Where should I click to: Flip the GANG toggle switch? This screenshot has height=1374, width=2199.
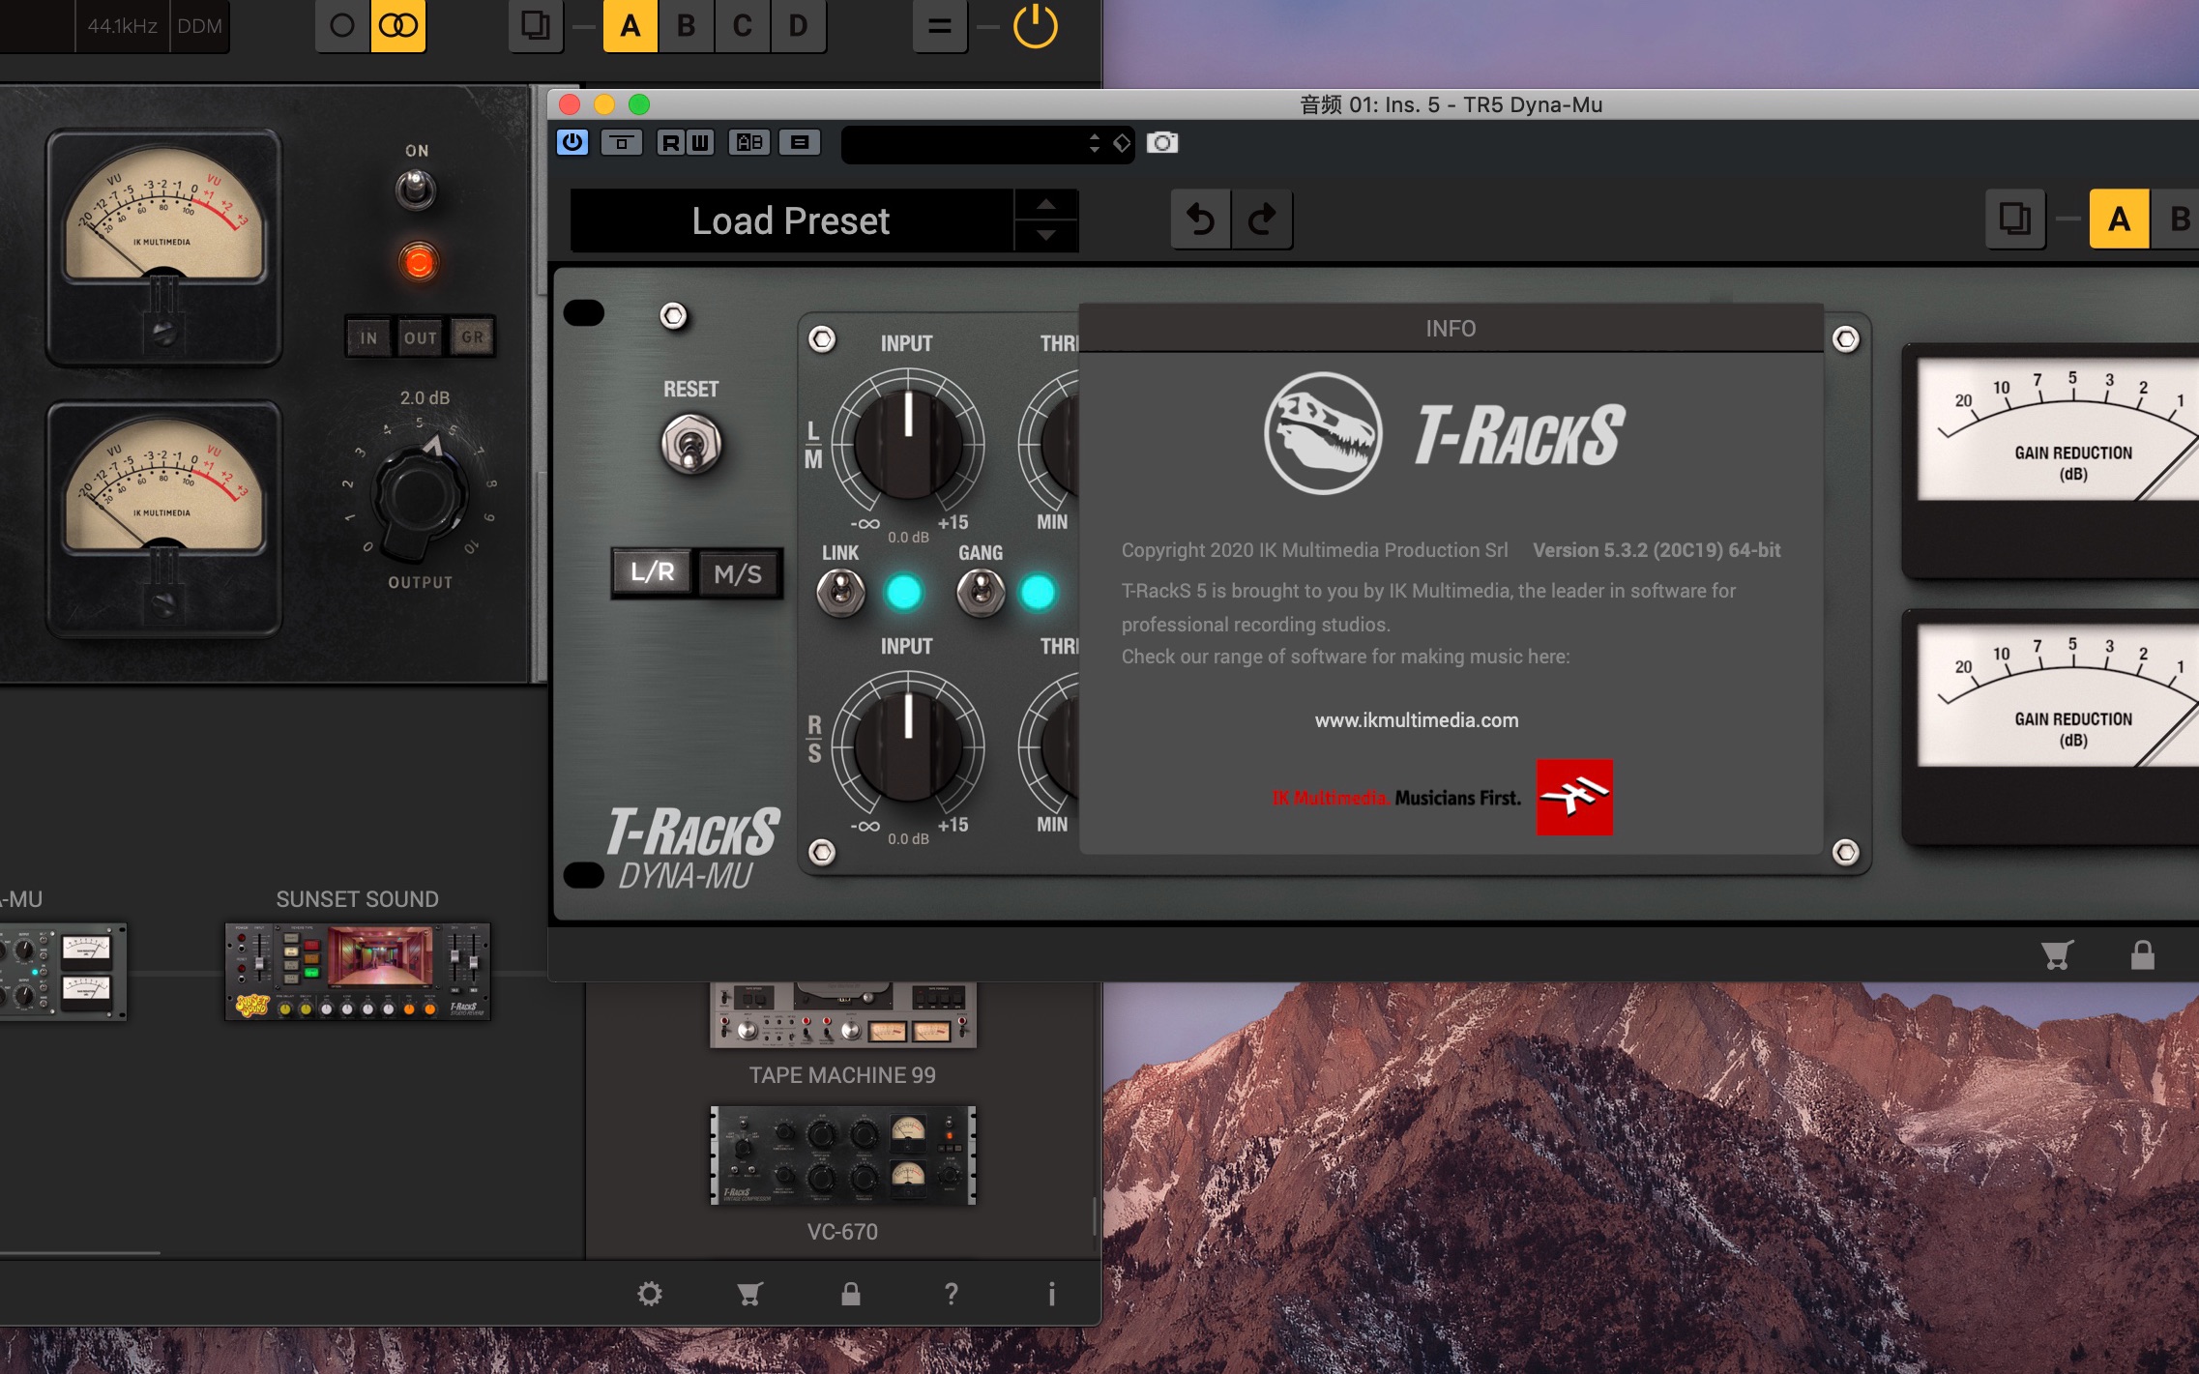(x=981, y=591)
